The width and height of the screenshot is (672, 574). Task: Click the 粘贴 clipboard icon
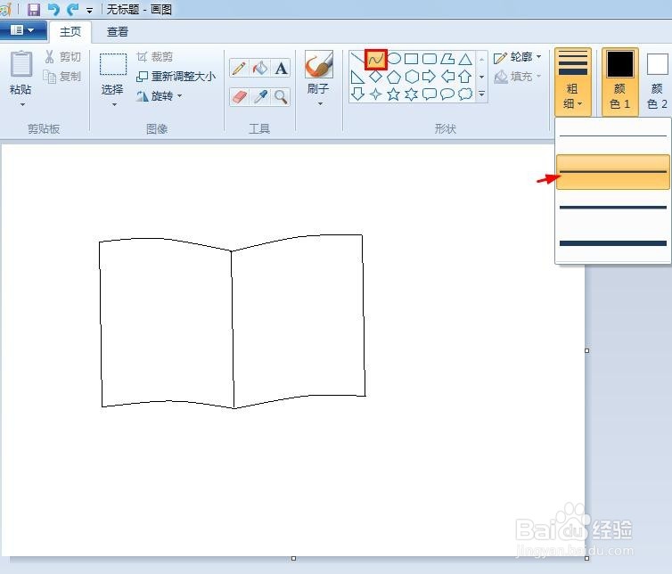(21, 64)
